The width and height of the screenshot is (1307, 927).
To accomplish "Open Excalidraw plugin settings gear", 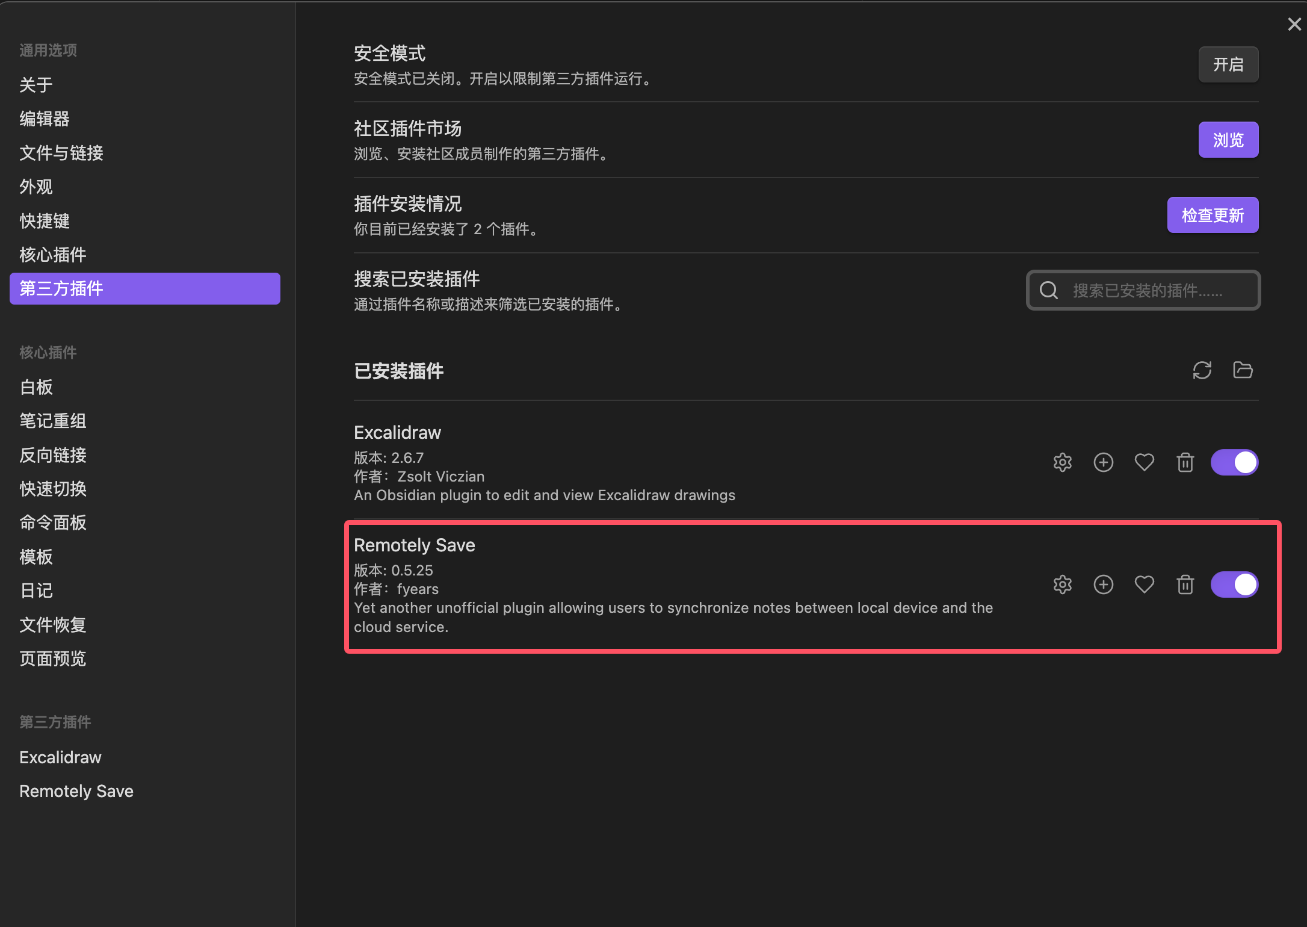I will [x=1063, y=462].
